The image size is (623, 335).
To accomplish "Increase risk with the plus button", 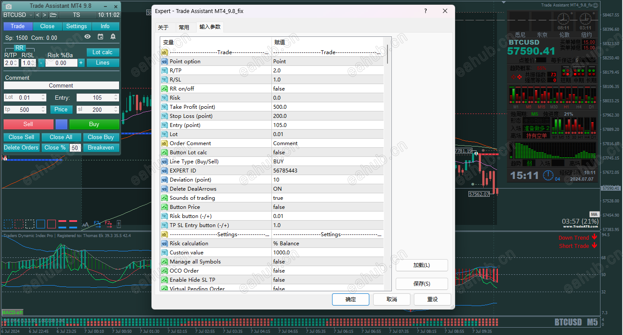I will [x=81, y=63].
